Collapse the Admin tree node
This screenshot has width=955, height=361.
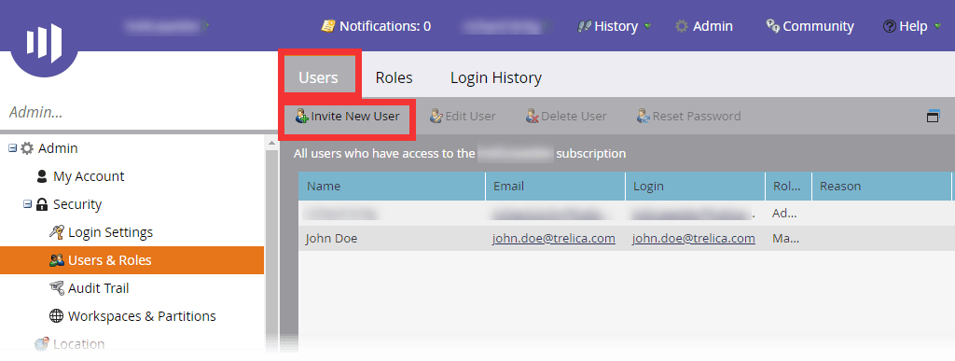[12, 148]
